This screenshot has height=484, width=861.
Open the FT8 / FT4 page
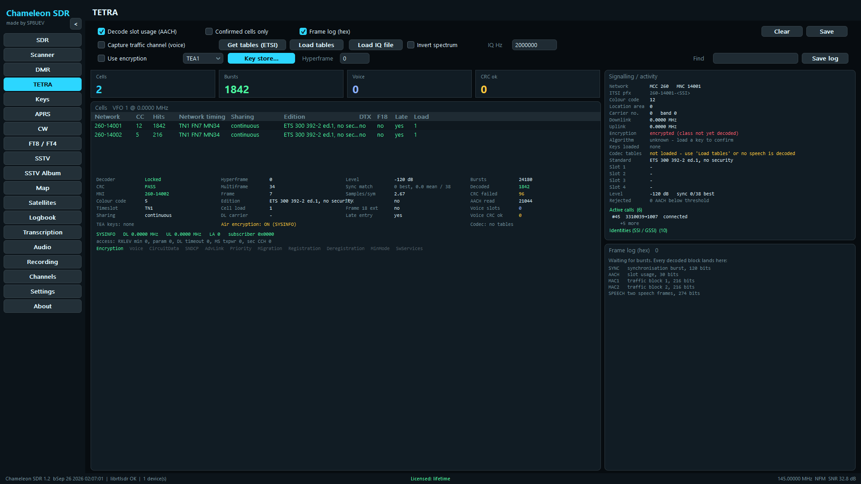43,143
